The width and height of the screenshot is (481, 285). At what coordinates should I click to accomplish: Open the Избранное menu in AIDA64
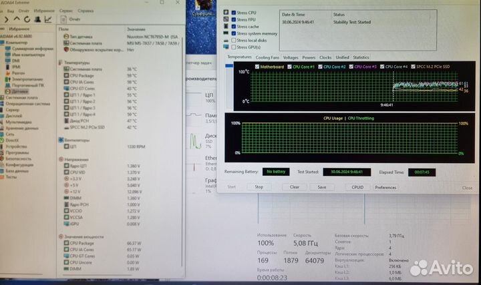click(x=44, y=11)
